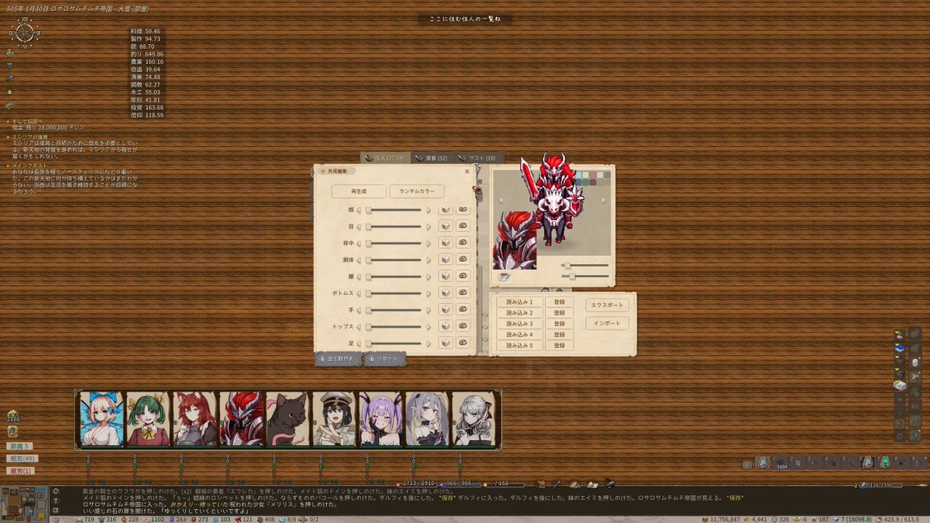Click the ランダムカラー button

(417, 191)
